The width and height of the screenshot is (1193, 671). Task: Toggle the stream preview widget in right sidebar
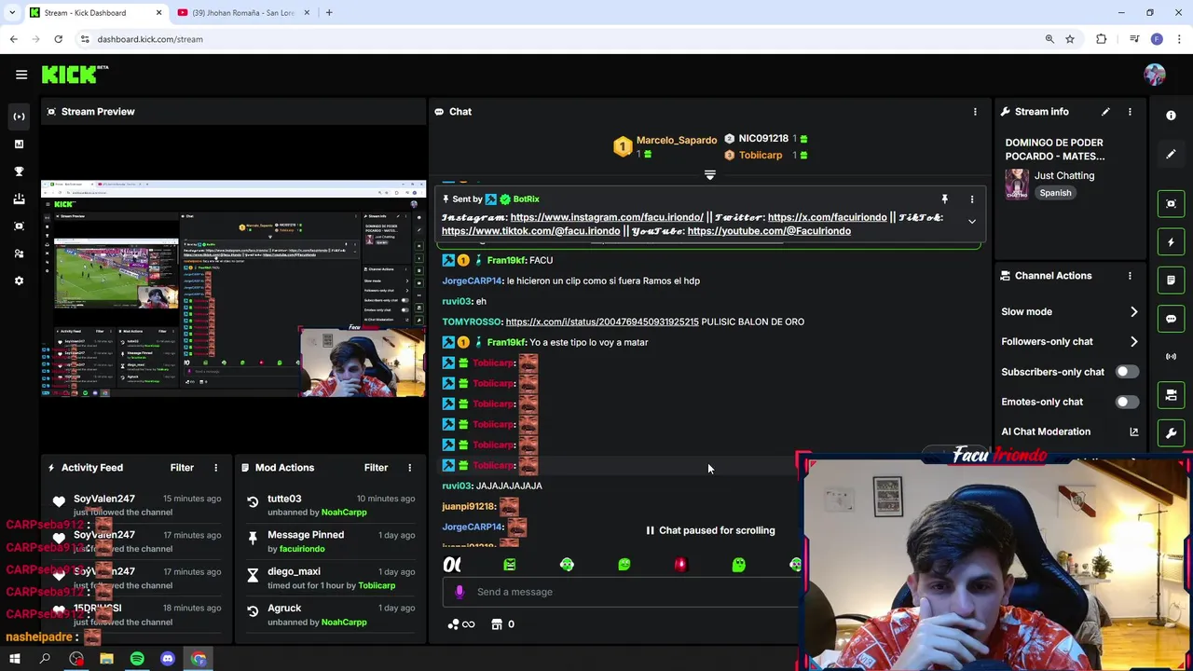[x=1171, y=203]
